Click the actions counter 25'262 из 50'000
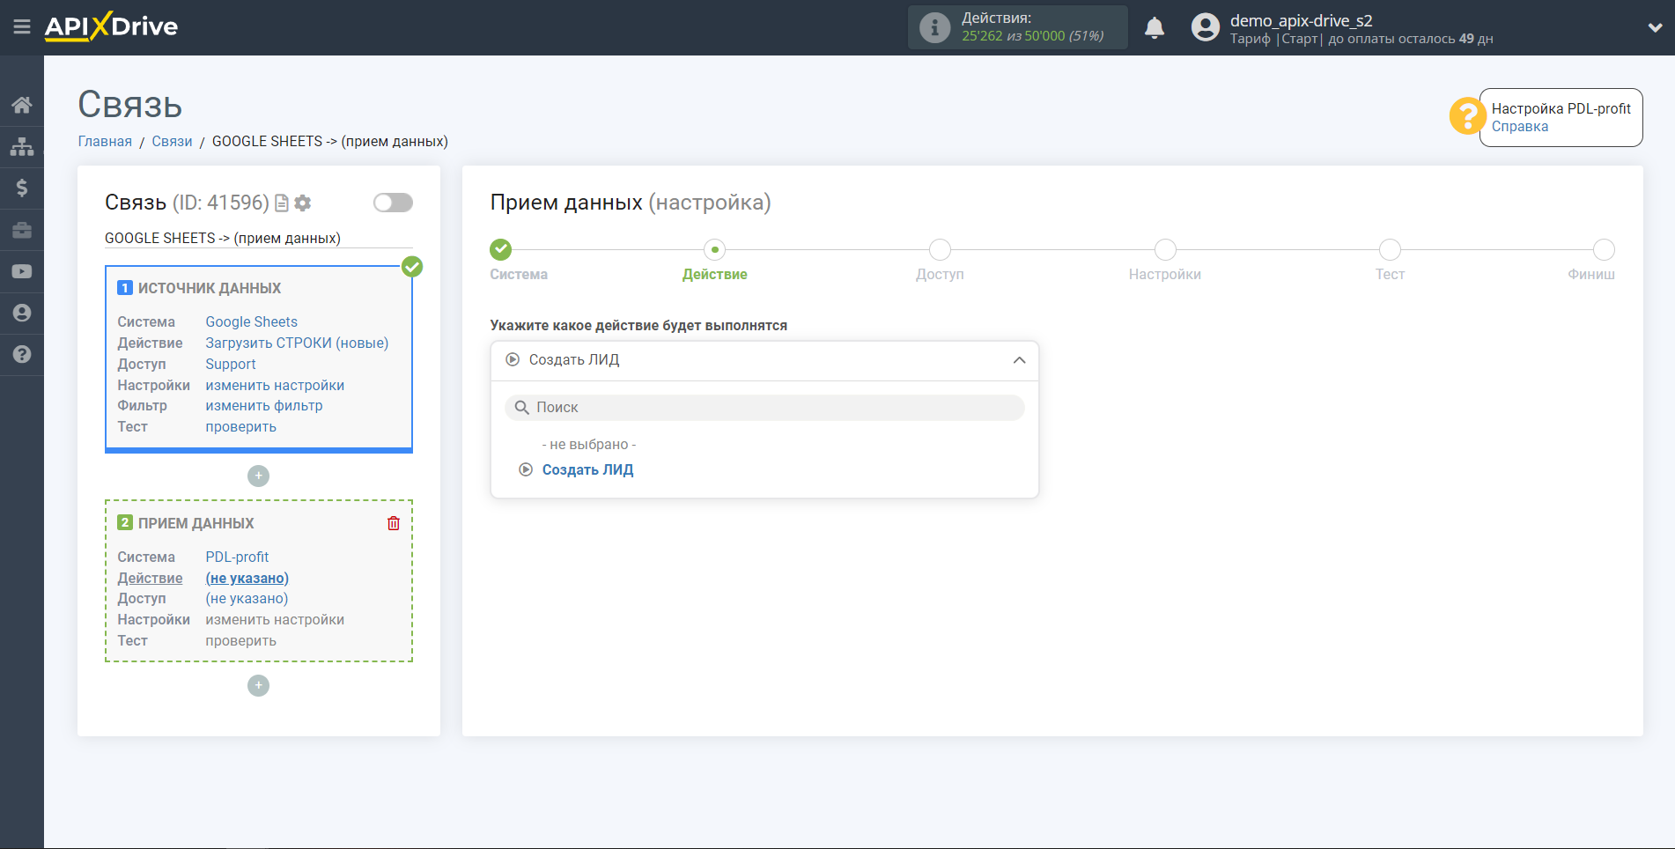This screenshot has width=1675, height=849. tap(1032, 36)
